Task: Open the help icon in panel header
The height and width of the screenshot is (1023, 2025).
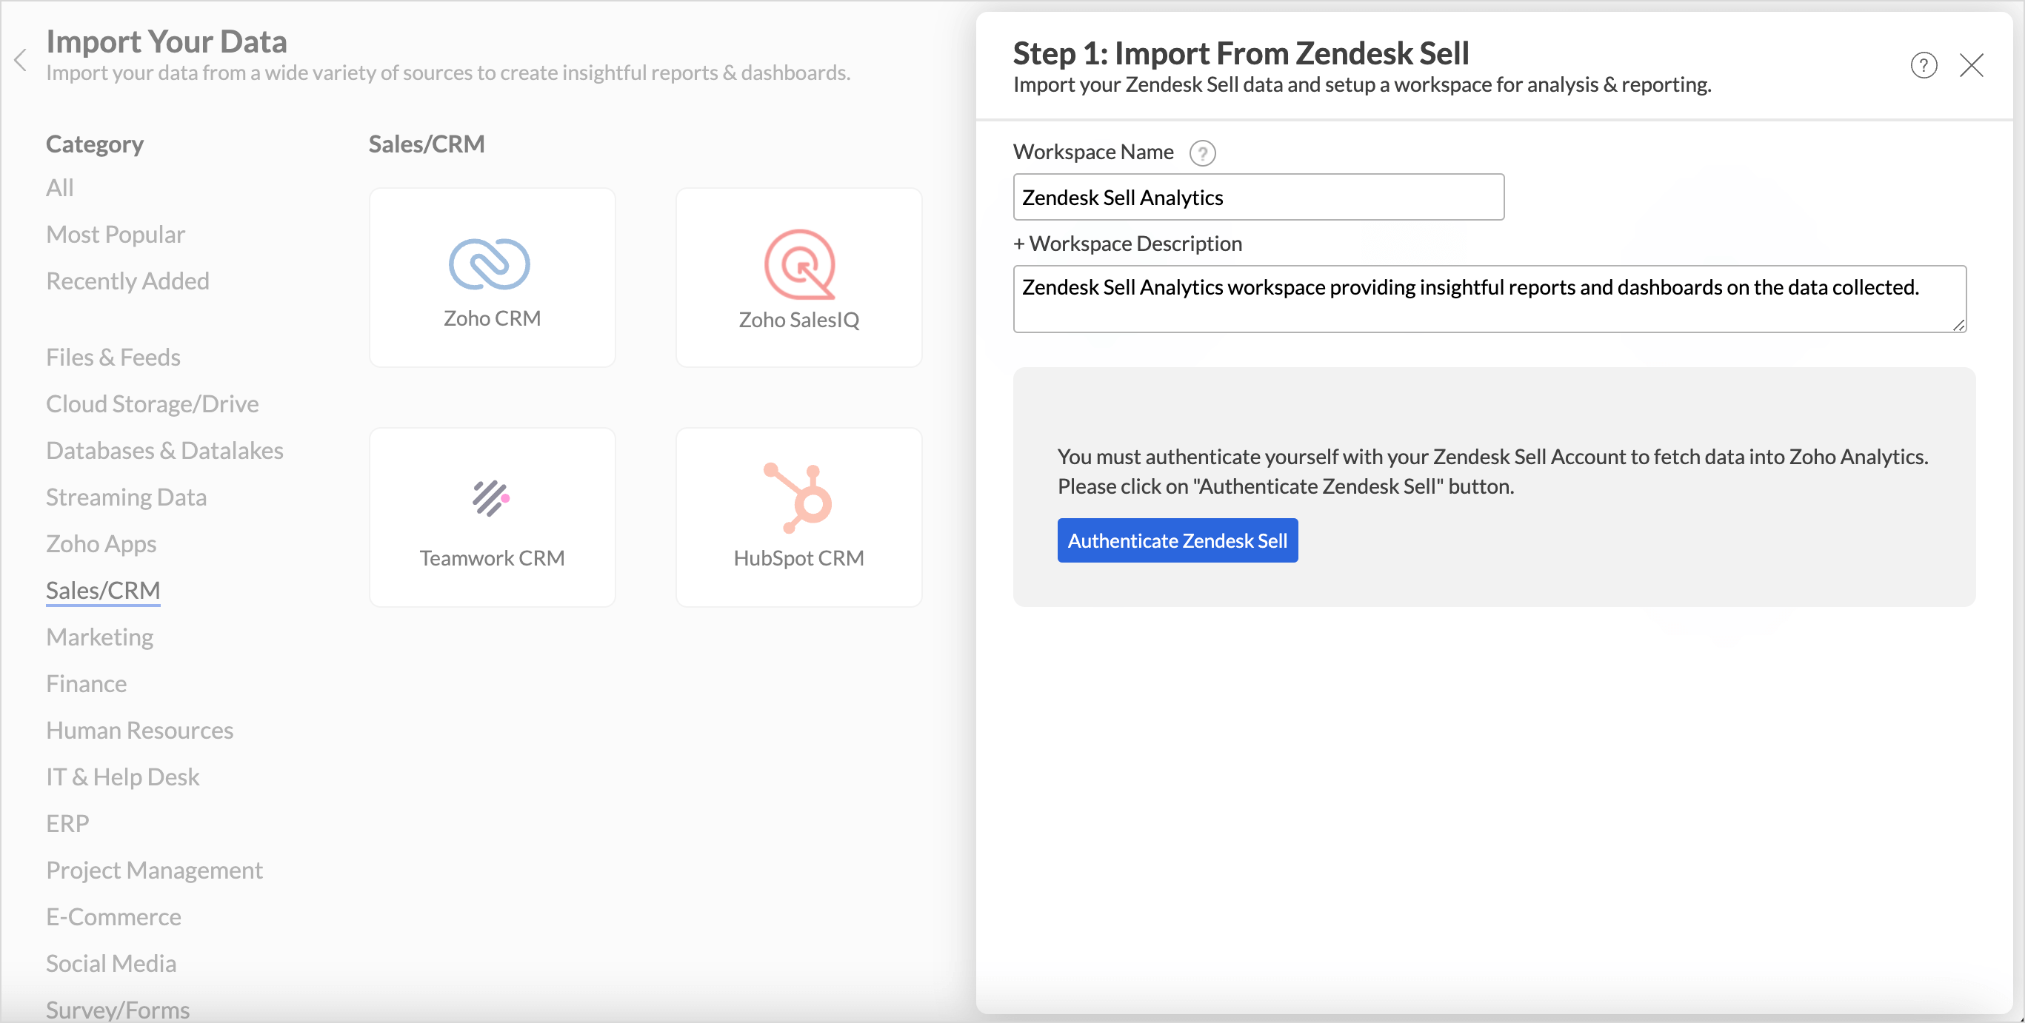Action: click(1924, 65)
